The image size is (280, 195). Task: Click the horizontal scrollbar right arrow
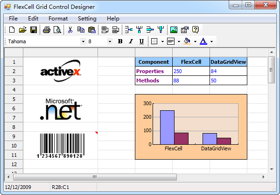pos(263,177)
